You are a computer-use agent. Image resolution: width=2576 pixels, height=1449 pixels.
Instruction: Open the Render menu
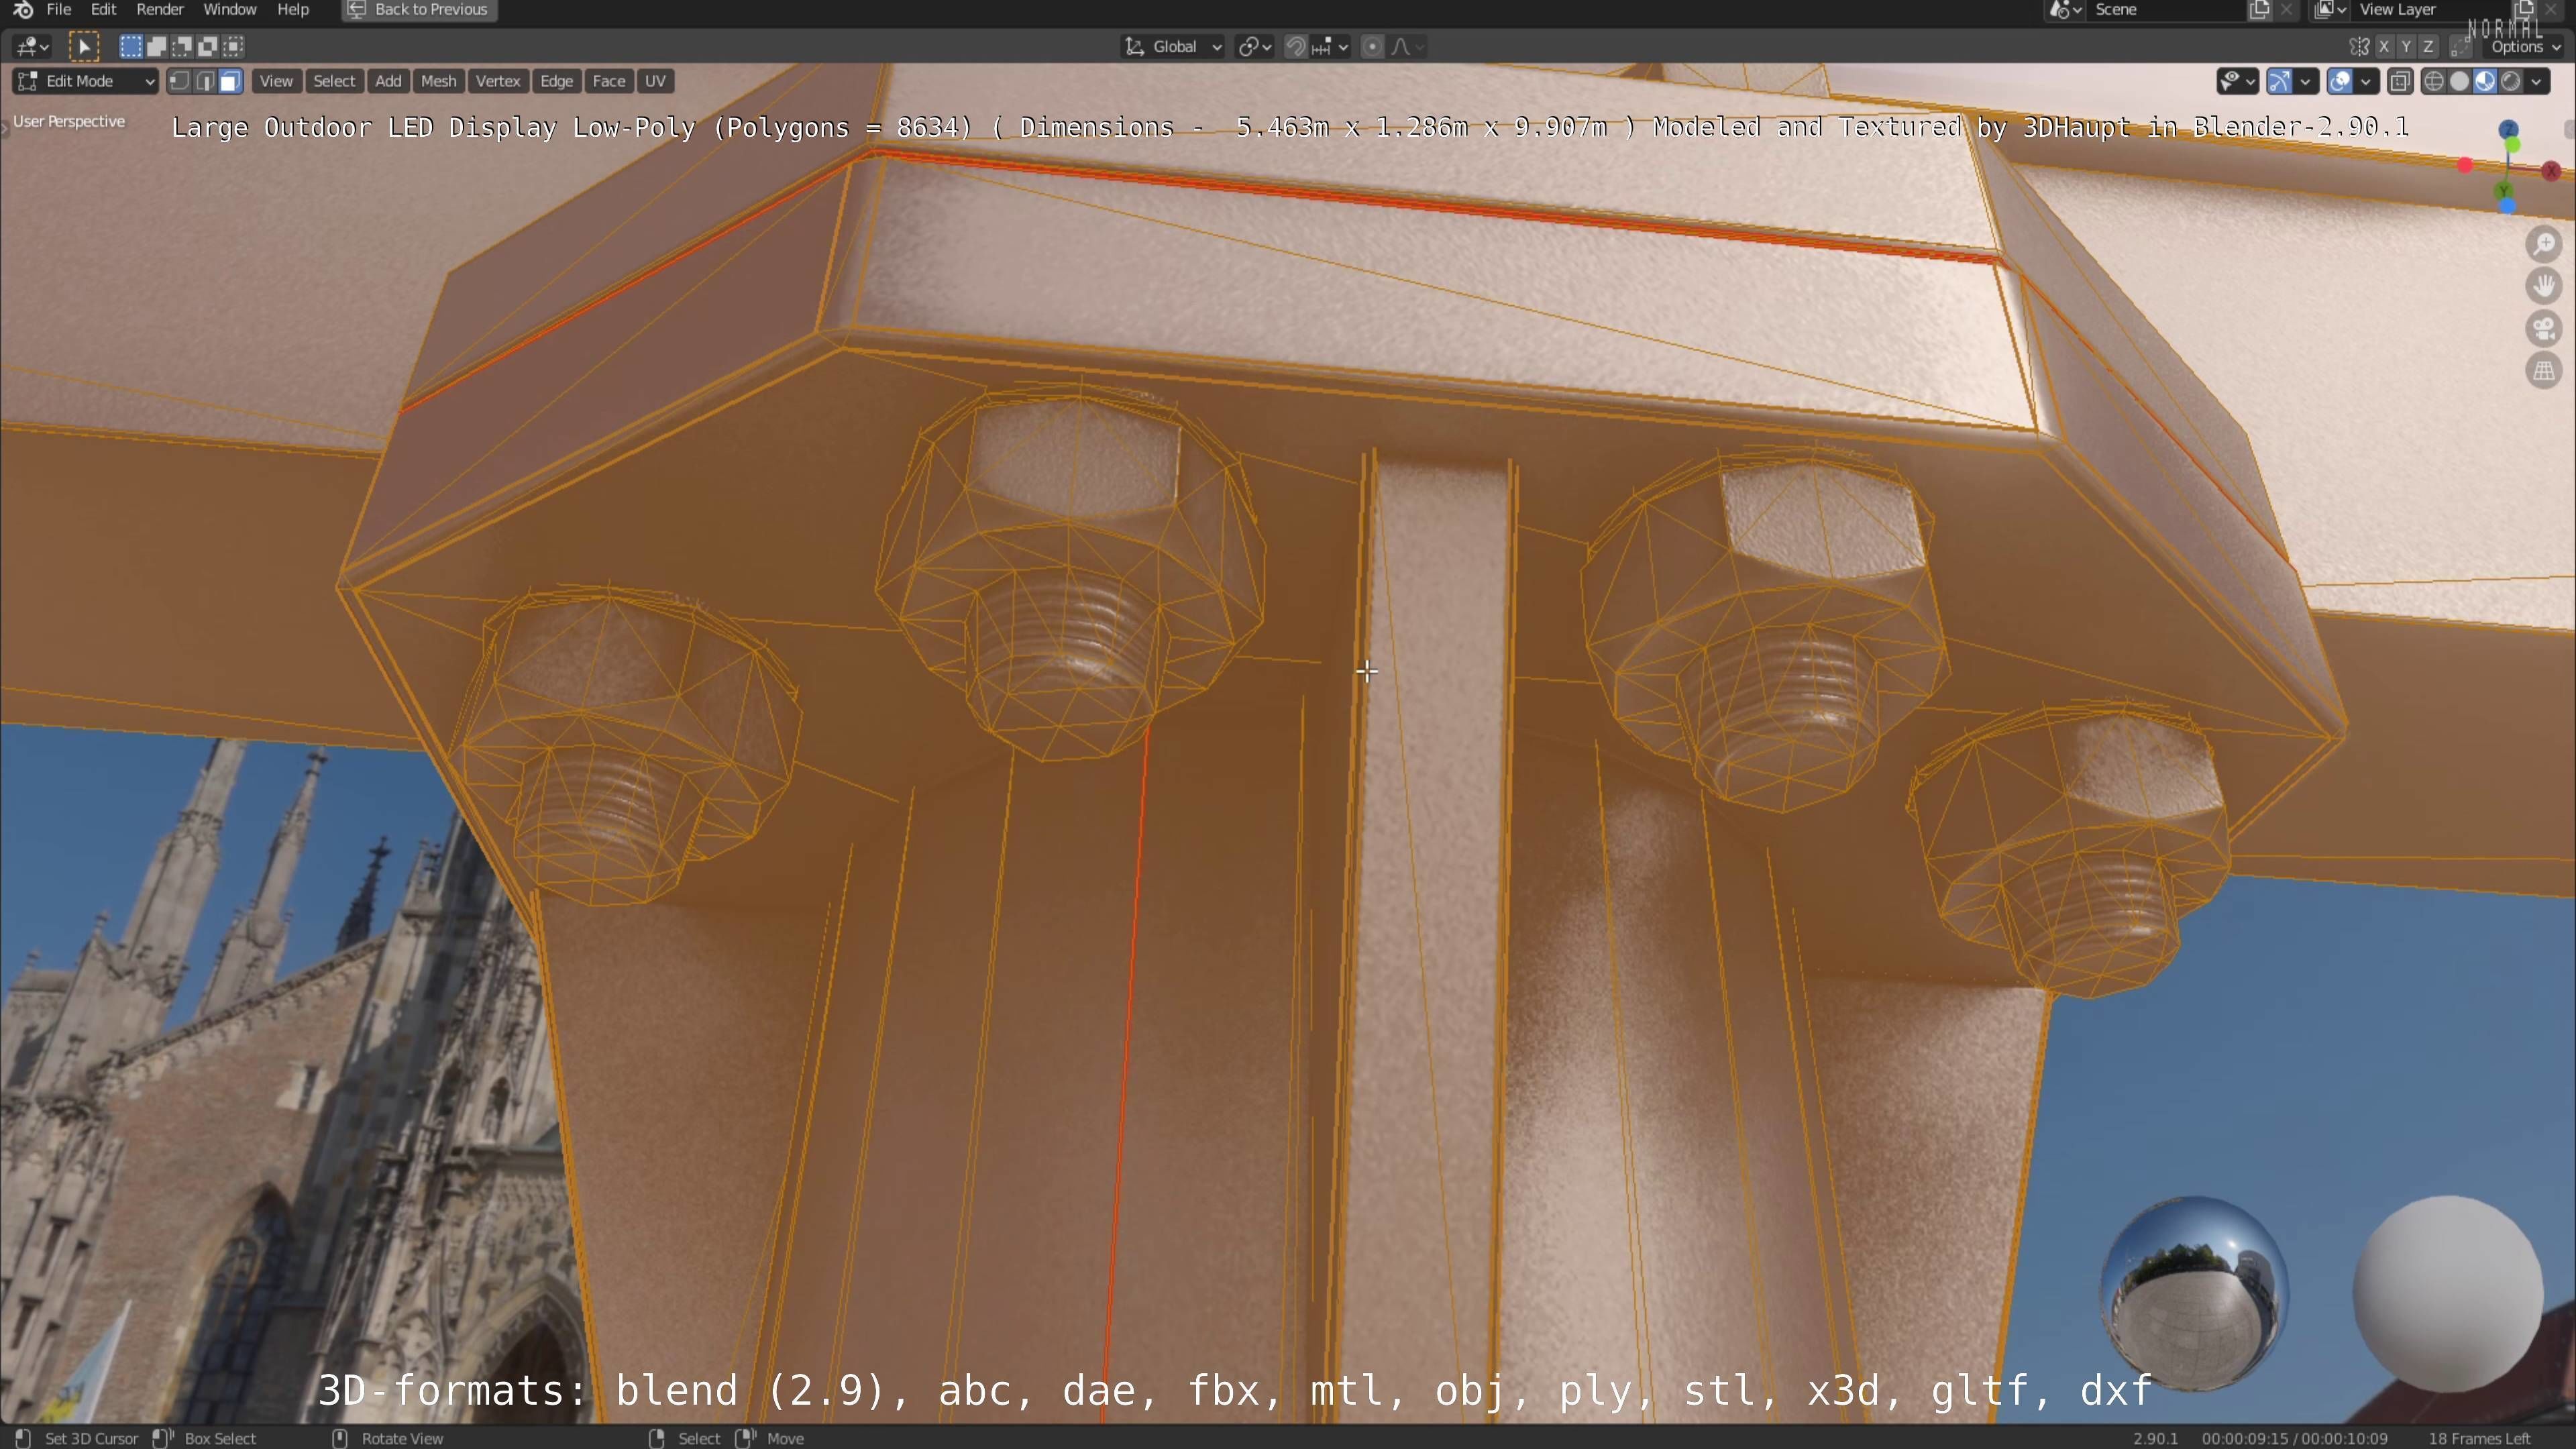[x=159, y=10]
